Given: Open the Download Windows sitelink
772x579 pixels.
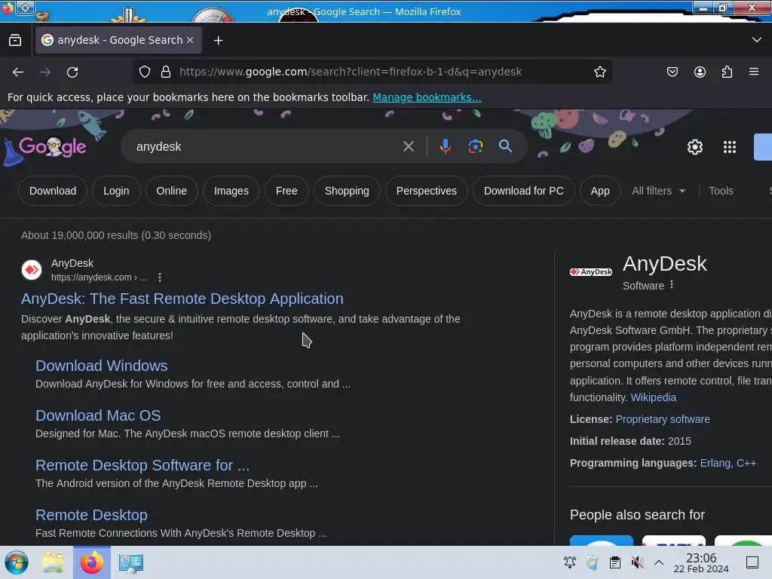Looking at the screenshot, I should (102, 366).
